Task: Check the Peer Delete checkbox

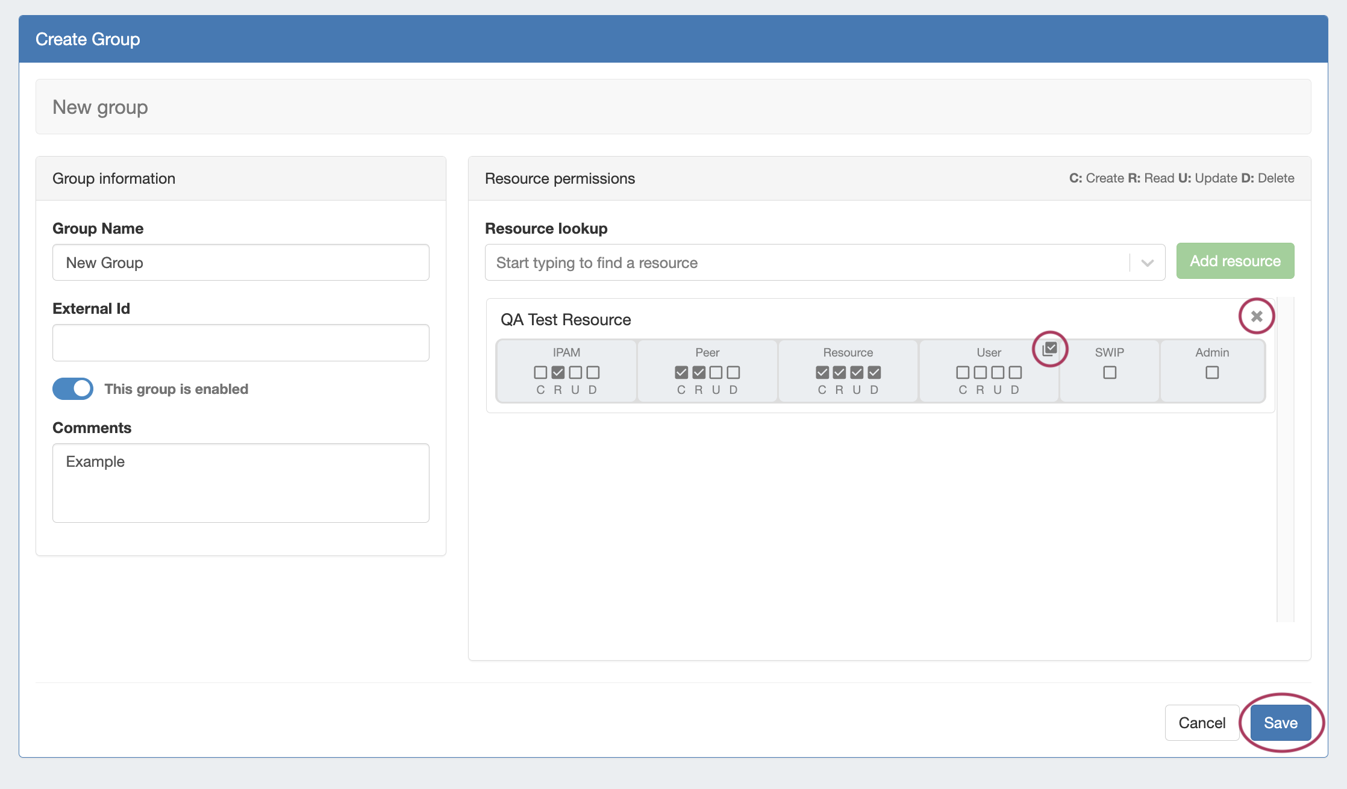Action: pyautogui.click(x=733, y=373)
